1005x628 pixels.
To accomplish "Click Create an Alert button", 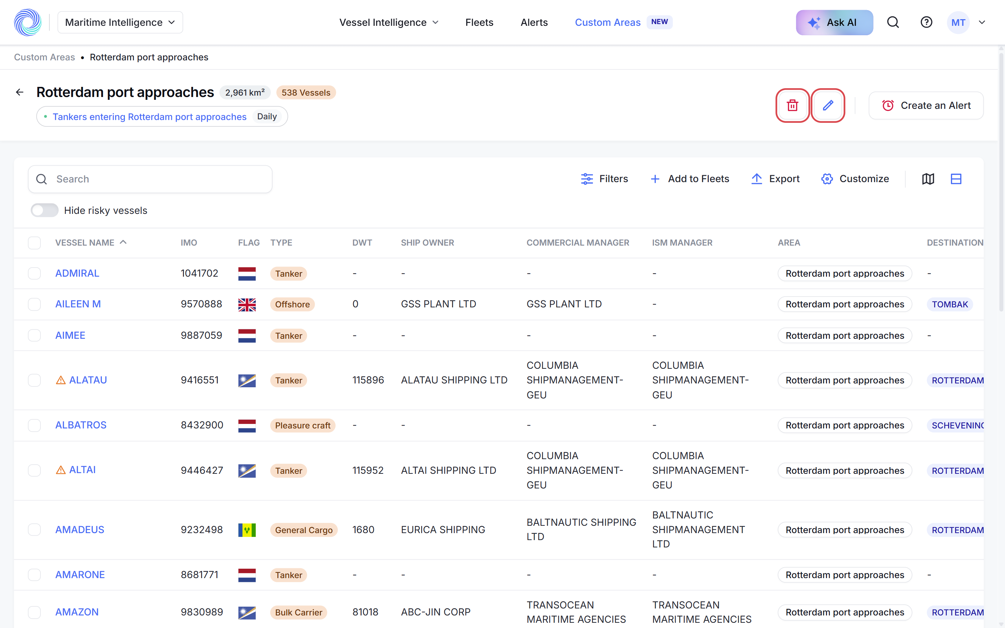I will pyautogui.click(x=926, y=105).
